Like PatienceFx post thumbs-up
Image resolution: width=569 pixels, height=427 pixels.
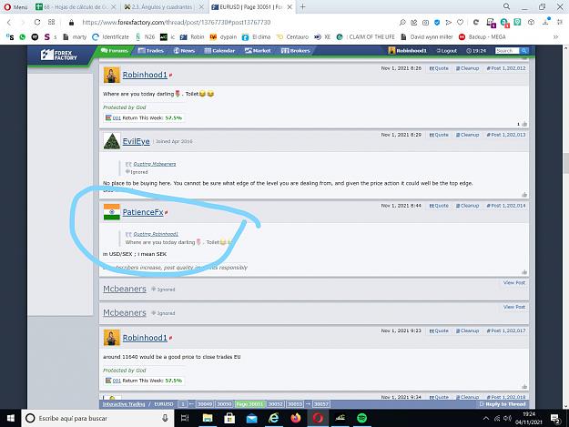click(524, 272)
